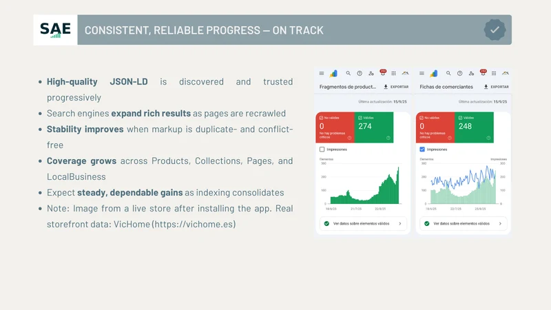
Task: Click the 274 valid items count
Action: (365, 126)
